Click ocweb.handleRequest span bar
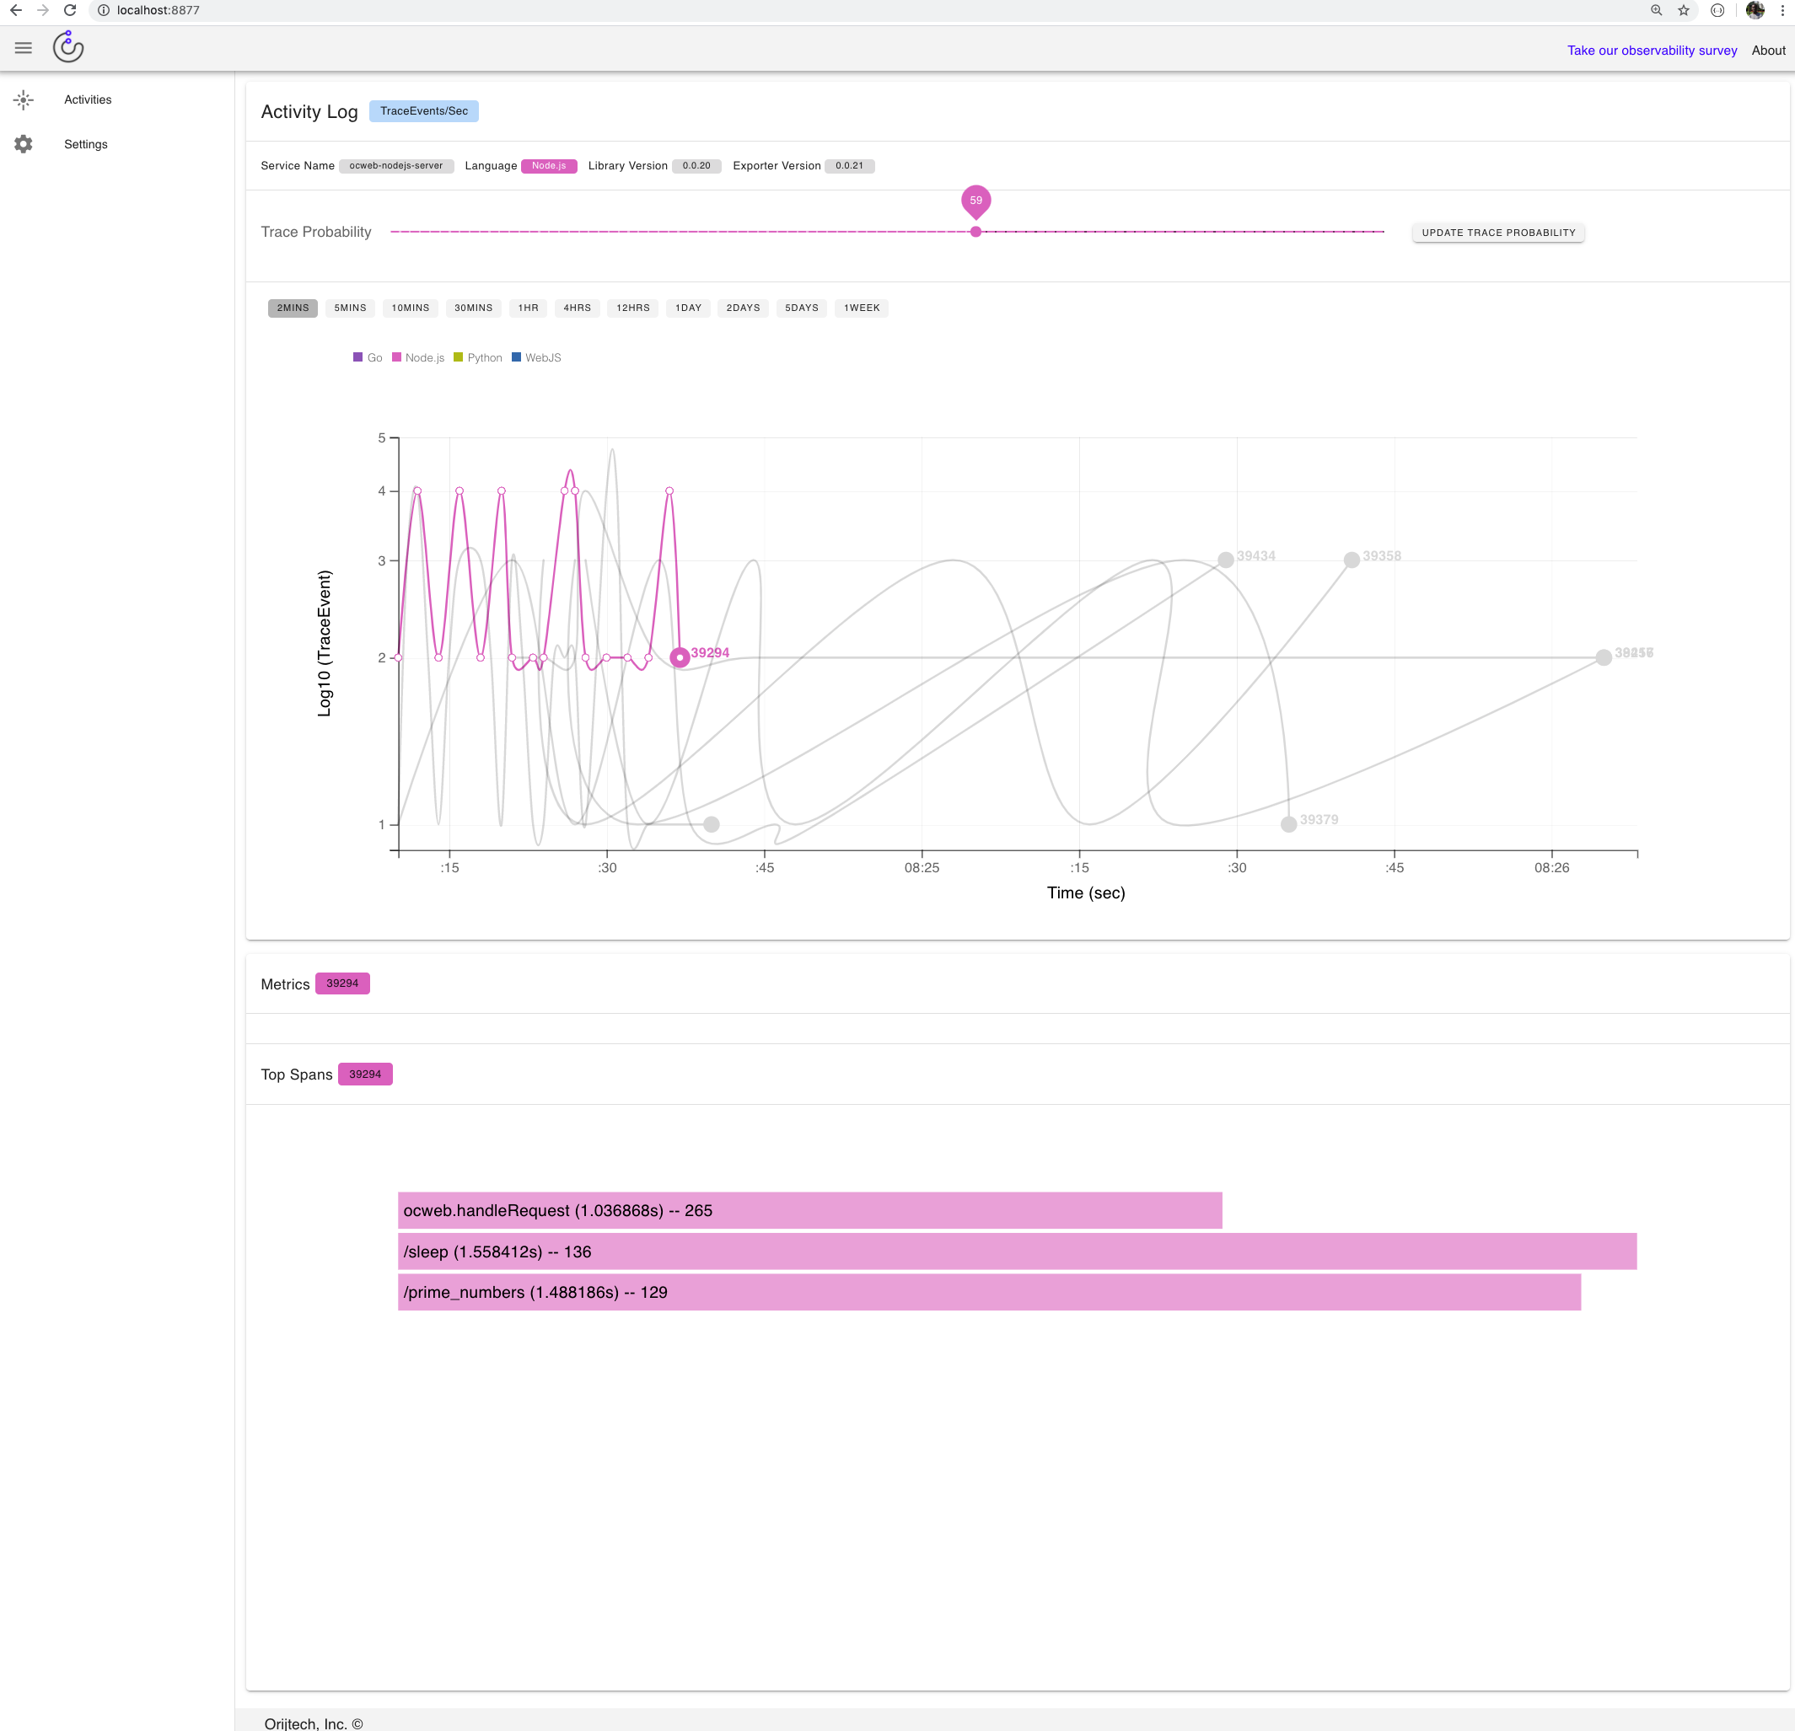 pyautogui.click(x=809, y=1210)
